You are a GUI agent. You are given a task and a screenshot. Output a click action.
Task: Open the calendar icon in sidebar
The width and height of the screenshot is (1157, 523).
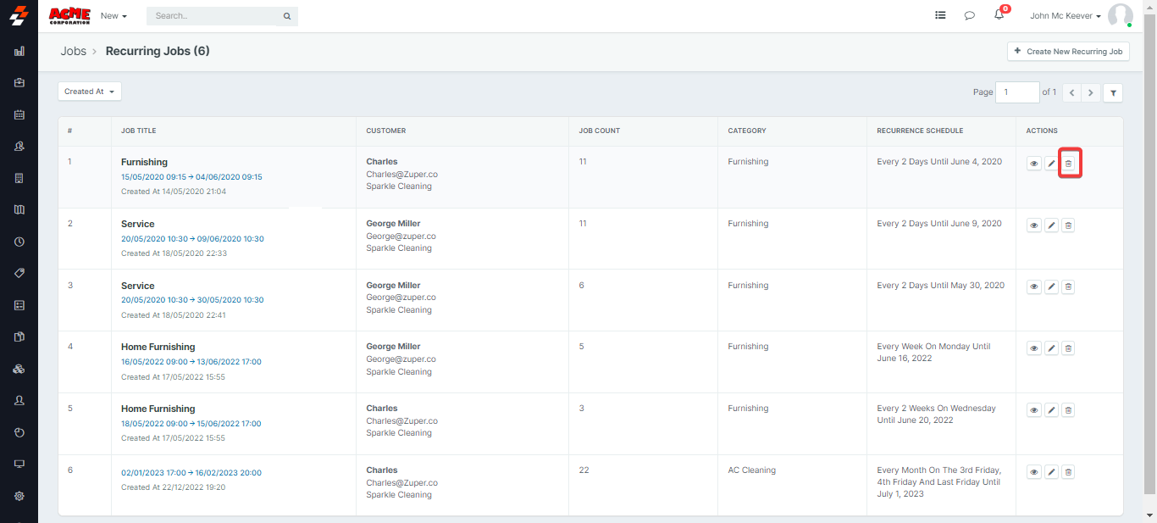[19, 114]
